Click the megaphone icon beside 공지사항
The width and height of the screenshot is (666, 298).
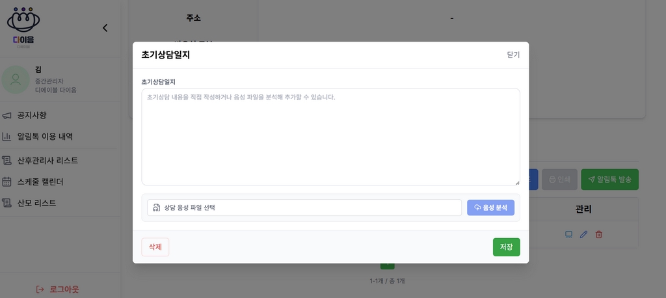(x=7, y=116)
